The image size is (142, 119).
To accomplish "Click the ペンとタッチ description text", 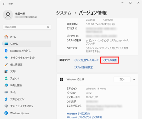I will pyautogui.click(x=107, y=50).
